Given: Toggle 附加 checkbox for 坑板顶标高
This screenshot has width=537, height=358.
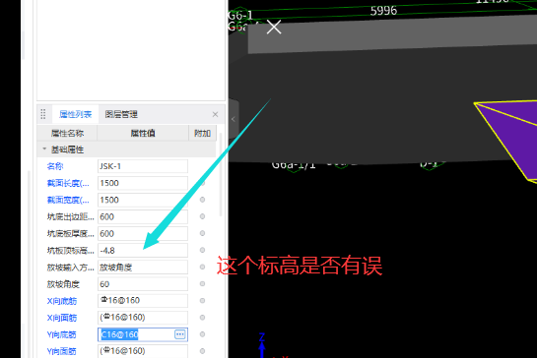Looking at the screenshot, I should 202,250.
